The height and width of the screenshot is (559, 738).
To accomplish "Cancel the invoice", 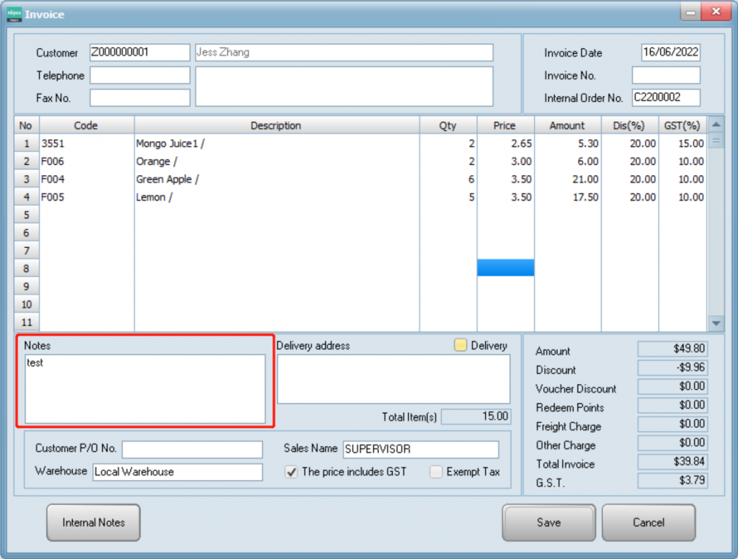I will coord(648,522).
